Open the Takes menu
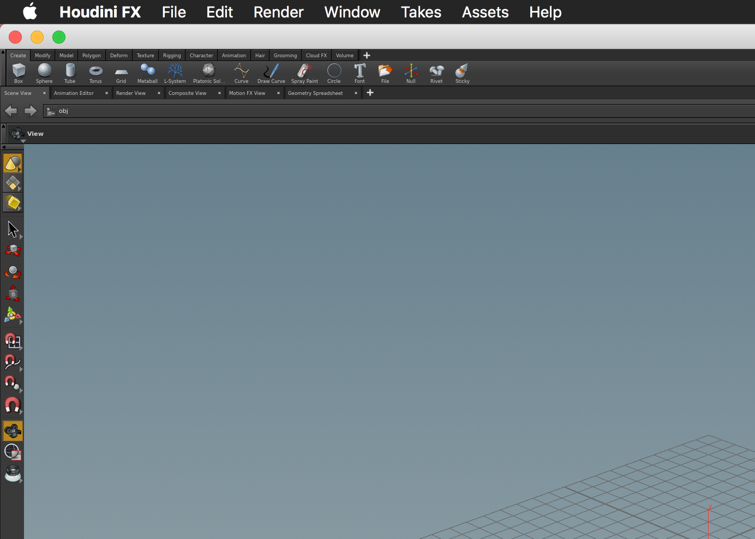The height and width of the screenshot is (539, 755). 421,12
